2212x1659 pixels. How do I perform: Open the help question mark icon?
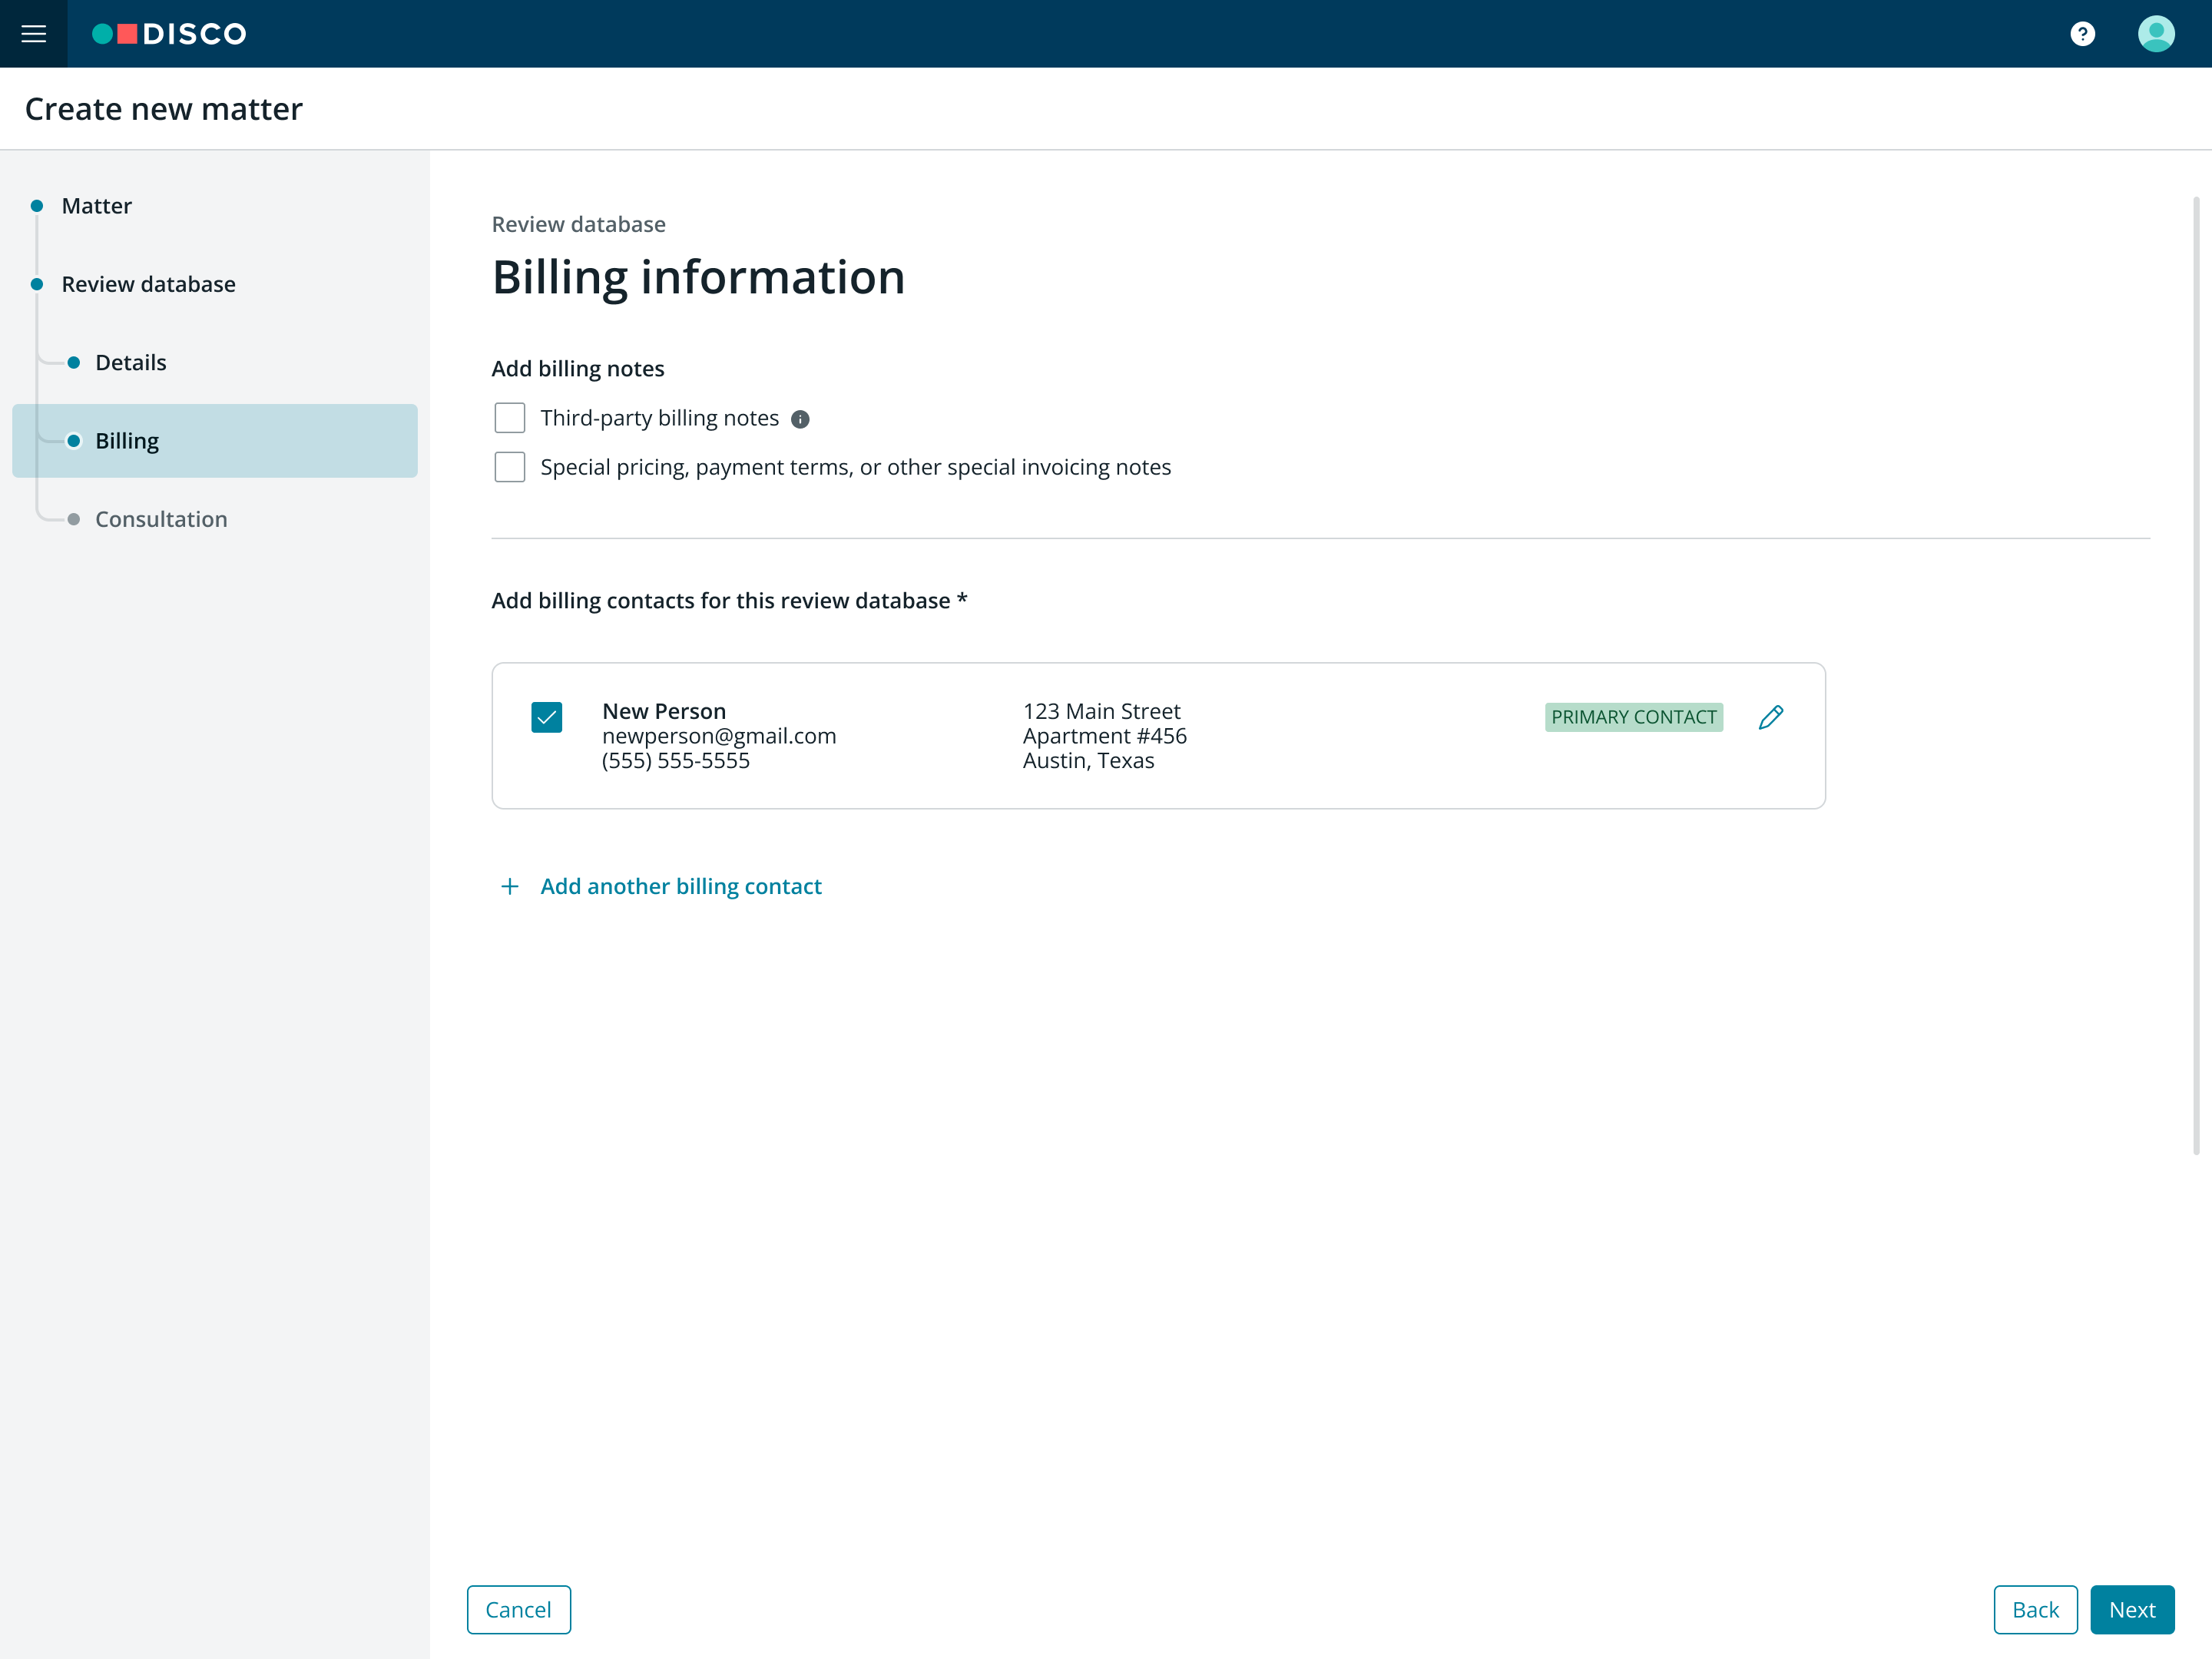coord(2082,34)
